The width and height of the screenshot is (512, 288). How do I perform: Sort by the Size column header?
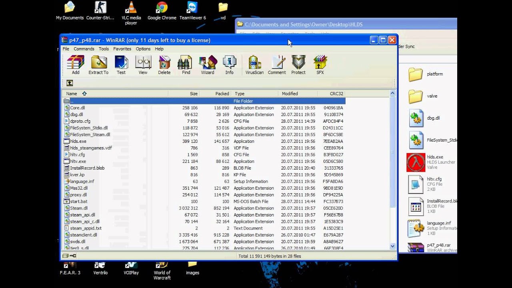184,94
